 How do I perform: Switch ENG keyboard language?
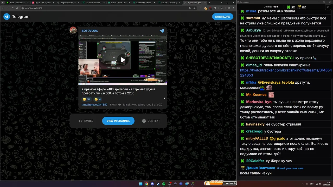tap(312, 184)
